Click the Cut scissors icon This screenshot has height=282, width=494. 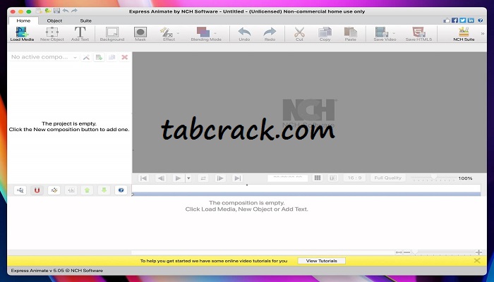[299, 32]
